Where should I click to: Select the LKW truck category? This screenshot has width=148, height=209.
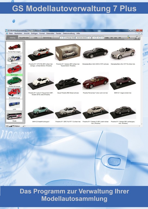click(x=14, y=105)
